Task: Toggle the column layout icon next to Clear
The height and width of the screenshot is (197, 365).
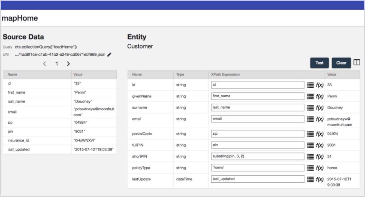Action: pos(357,63)
